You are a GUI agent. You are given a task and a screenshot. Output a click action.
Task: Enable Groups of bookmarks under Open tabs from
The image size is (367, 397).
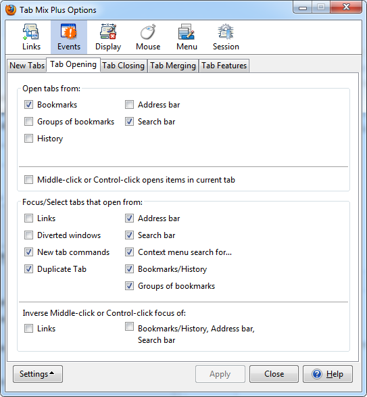click(x=28, y=122)
